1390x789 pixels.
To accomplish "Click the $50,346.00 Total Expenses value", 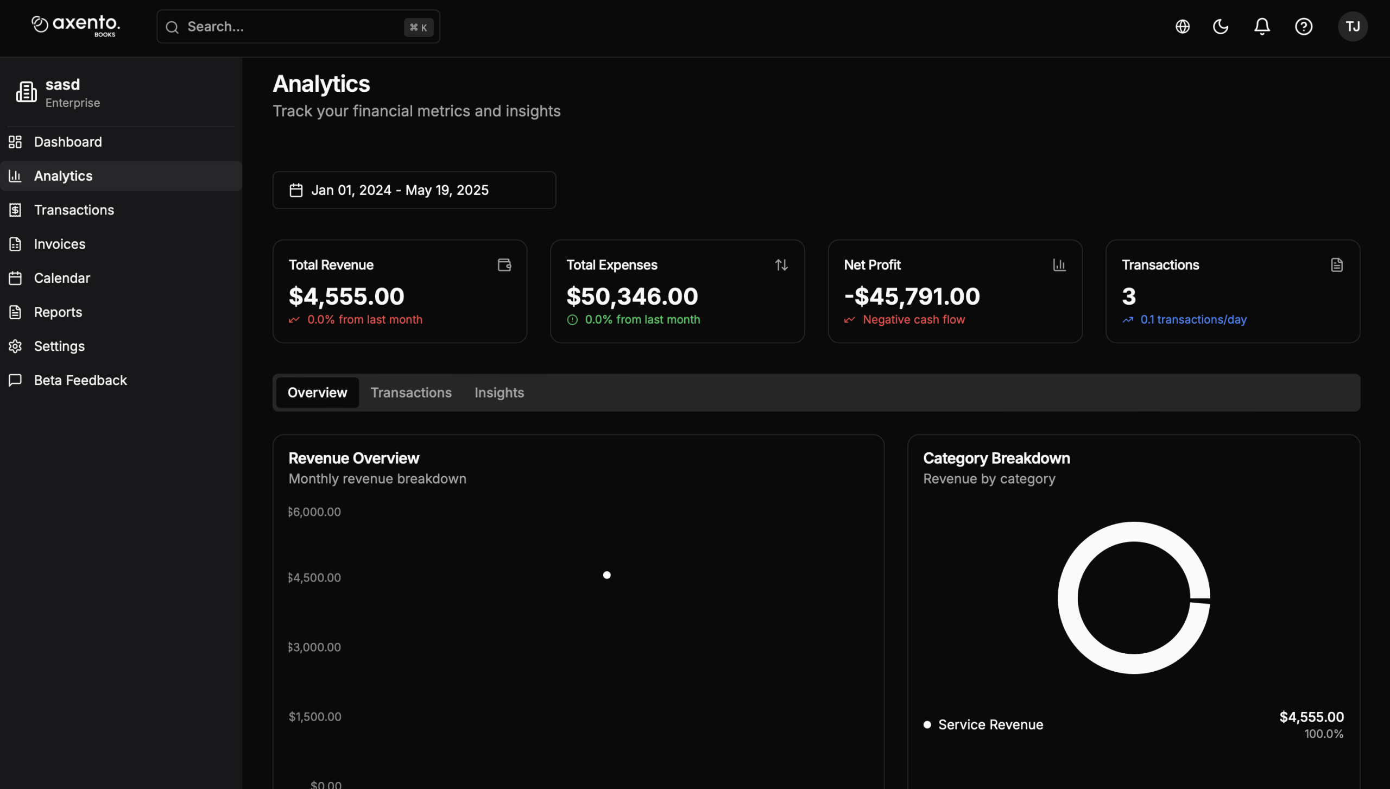I will 632,296.
